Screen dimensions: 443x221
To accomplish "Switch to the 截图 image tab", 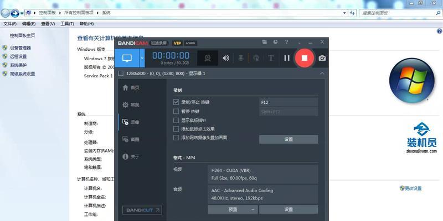I will coord(131,139).
